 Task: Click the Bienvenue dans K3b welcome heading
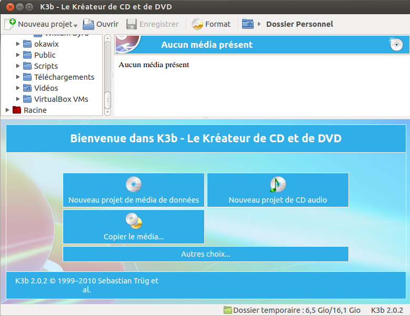(206, 138)
